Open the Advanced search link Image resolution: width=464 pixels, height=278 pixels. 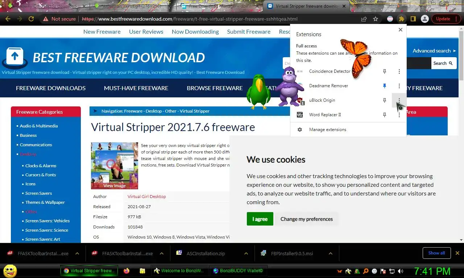tap(434, 51)
